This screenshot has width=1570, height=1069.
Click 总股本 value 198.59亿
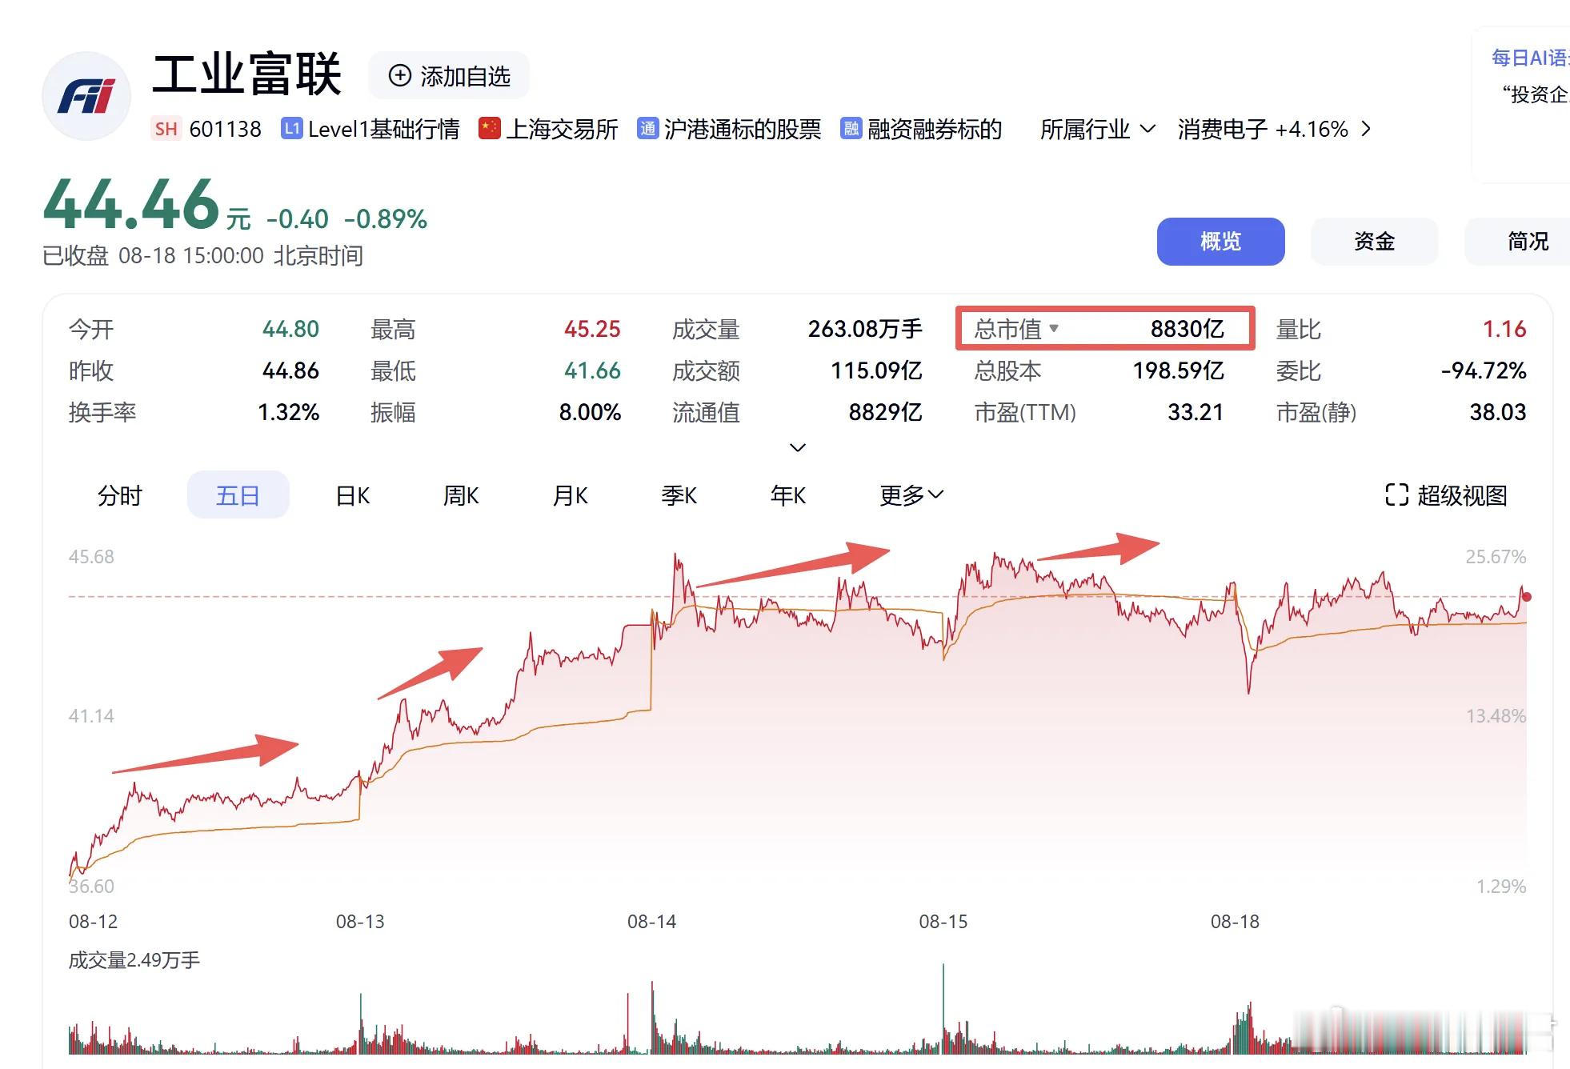1179,370
